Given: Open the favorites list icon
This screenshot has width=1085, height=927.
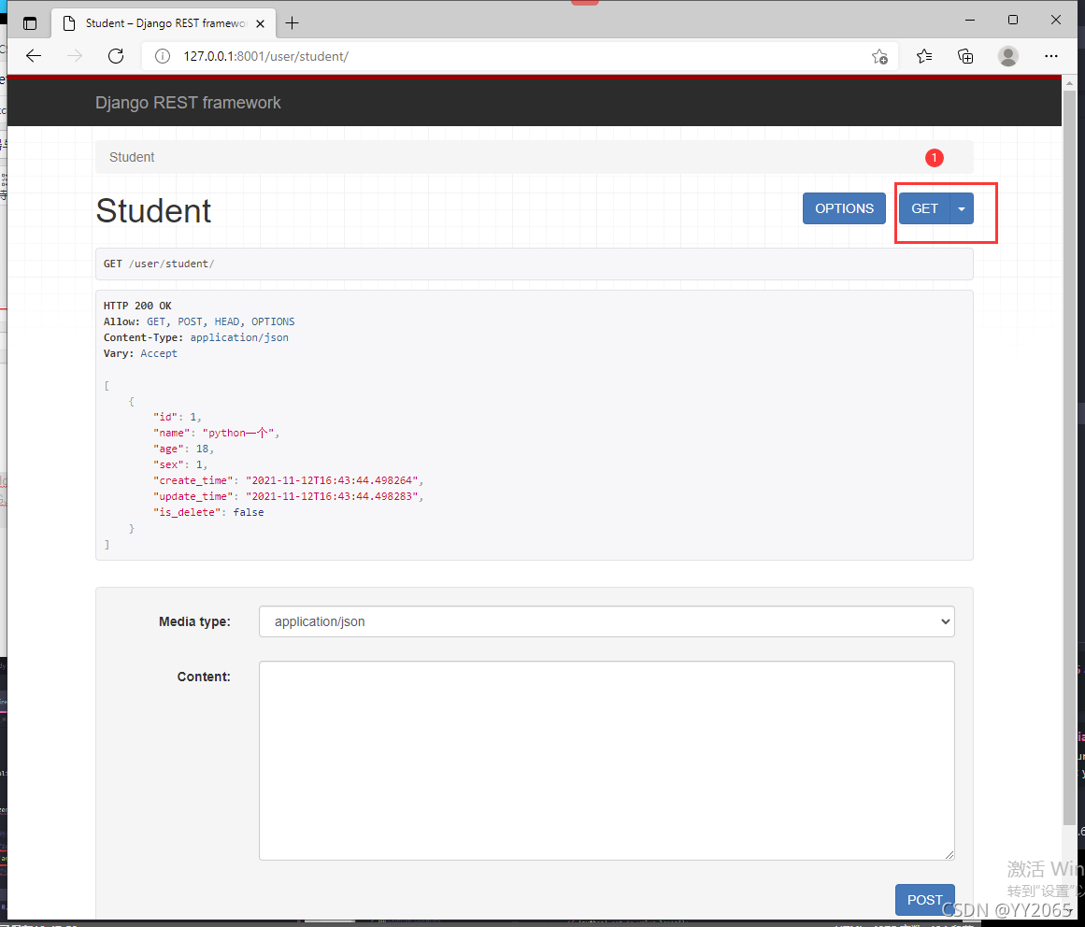Looking at the screenshot, I should pyautogui.click(x=923, y=57).
